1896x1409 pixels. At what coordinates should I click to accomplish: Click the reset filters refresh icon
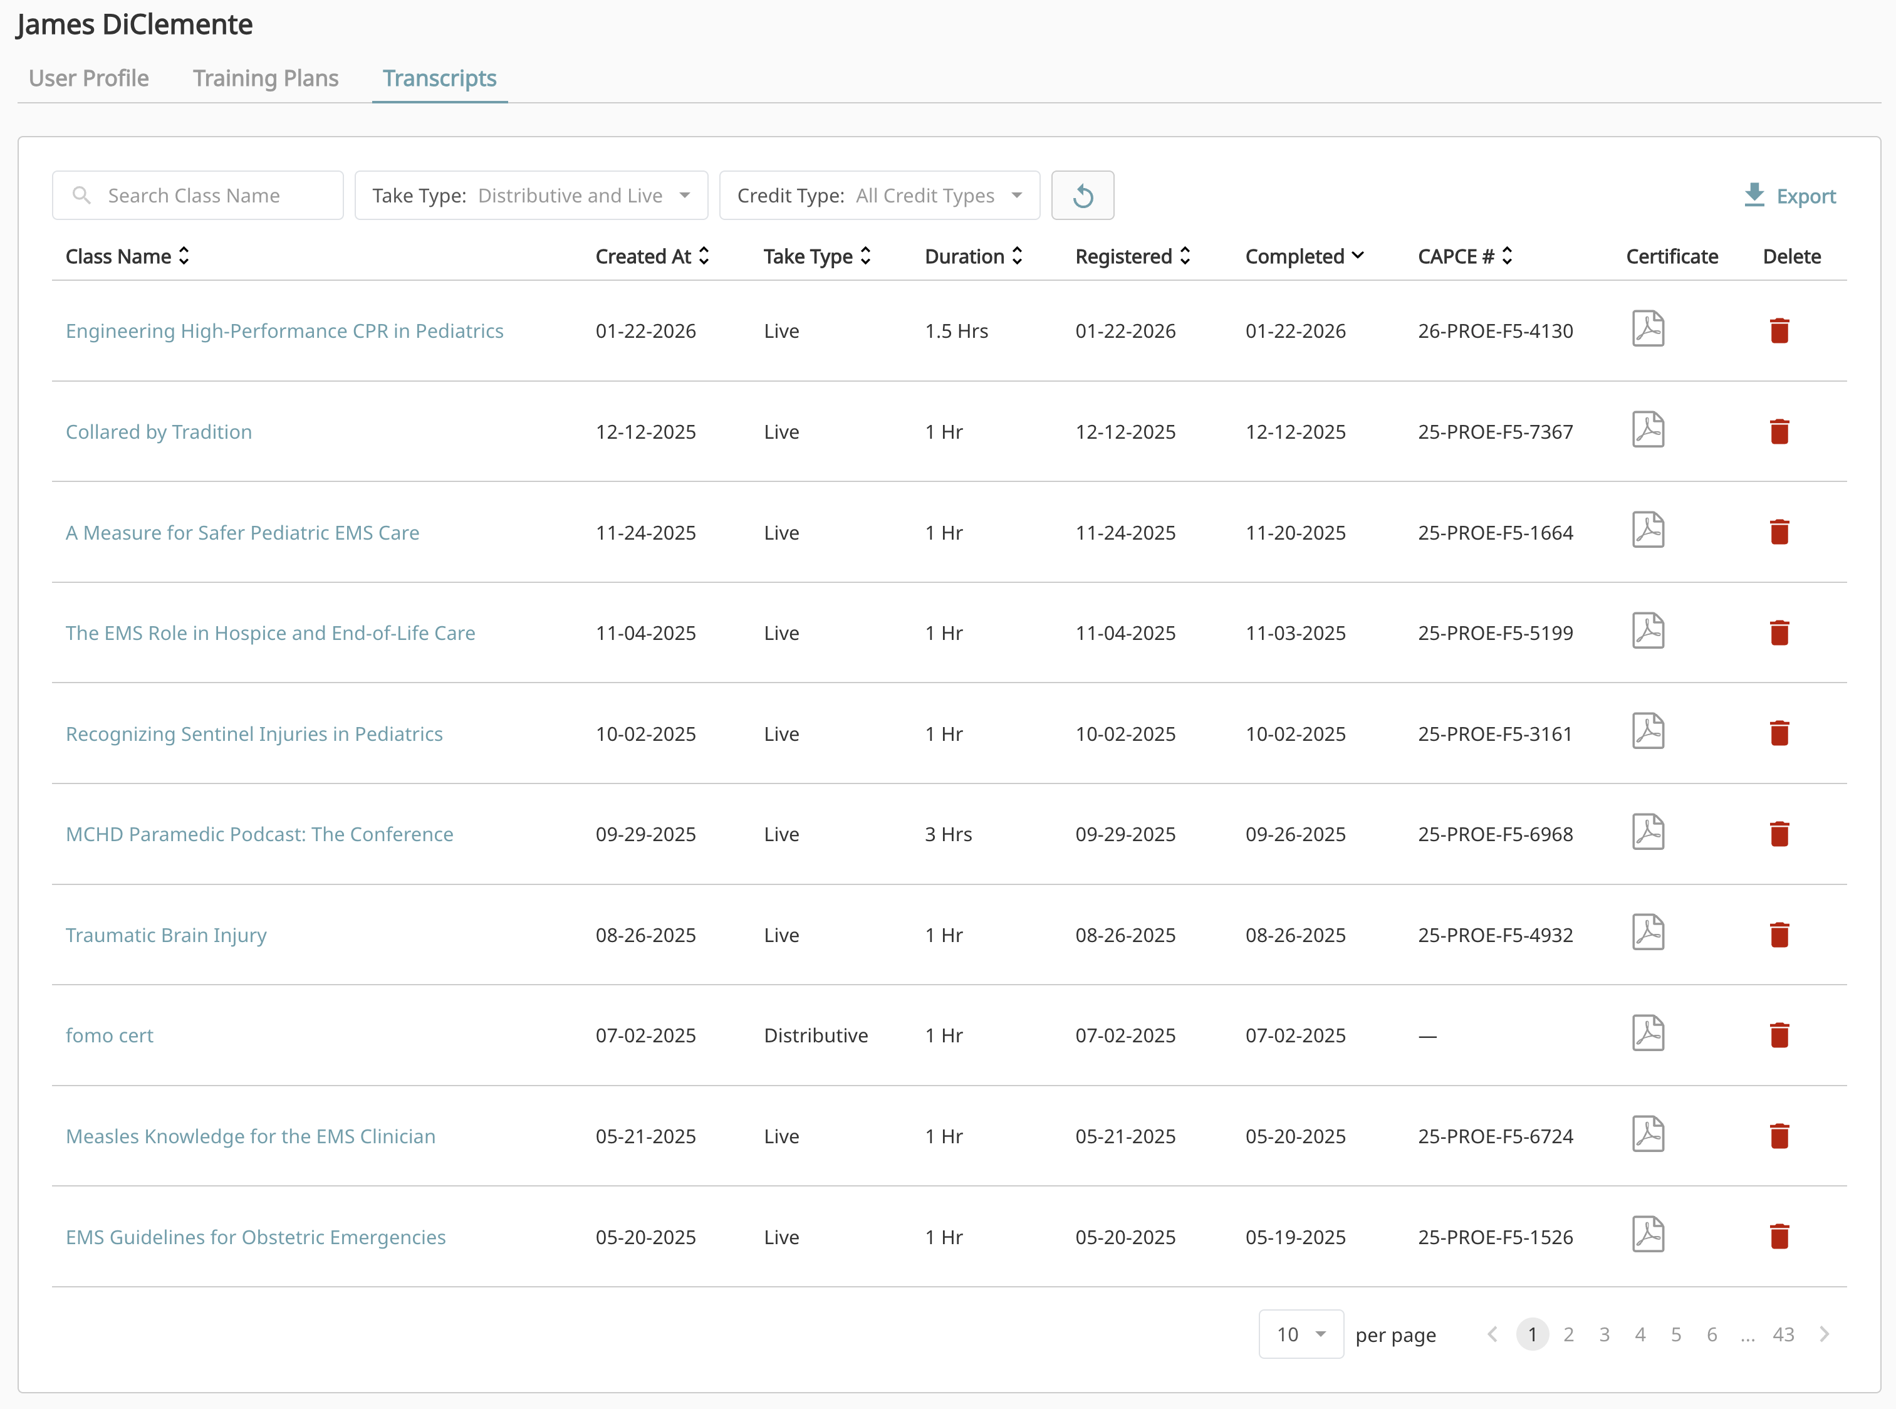click(x=1083, y=194)
